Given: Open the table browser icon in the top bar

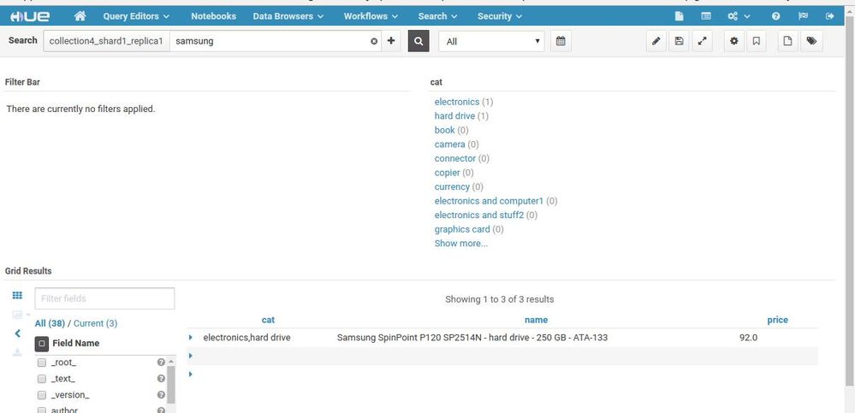Looking at the screenshot, I should click(705, 16).
